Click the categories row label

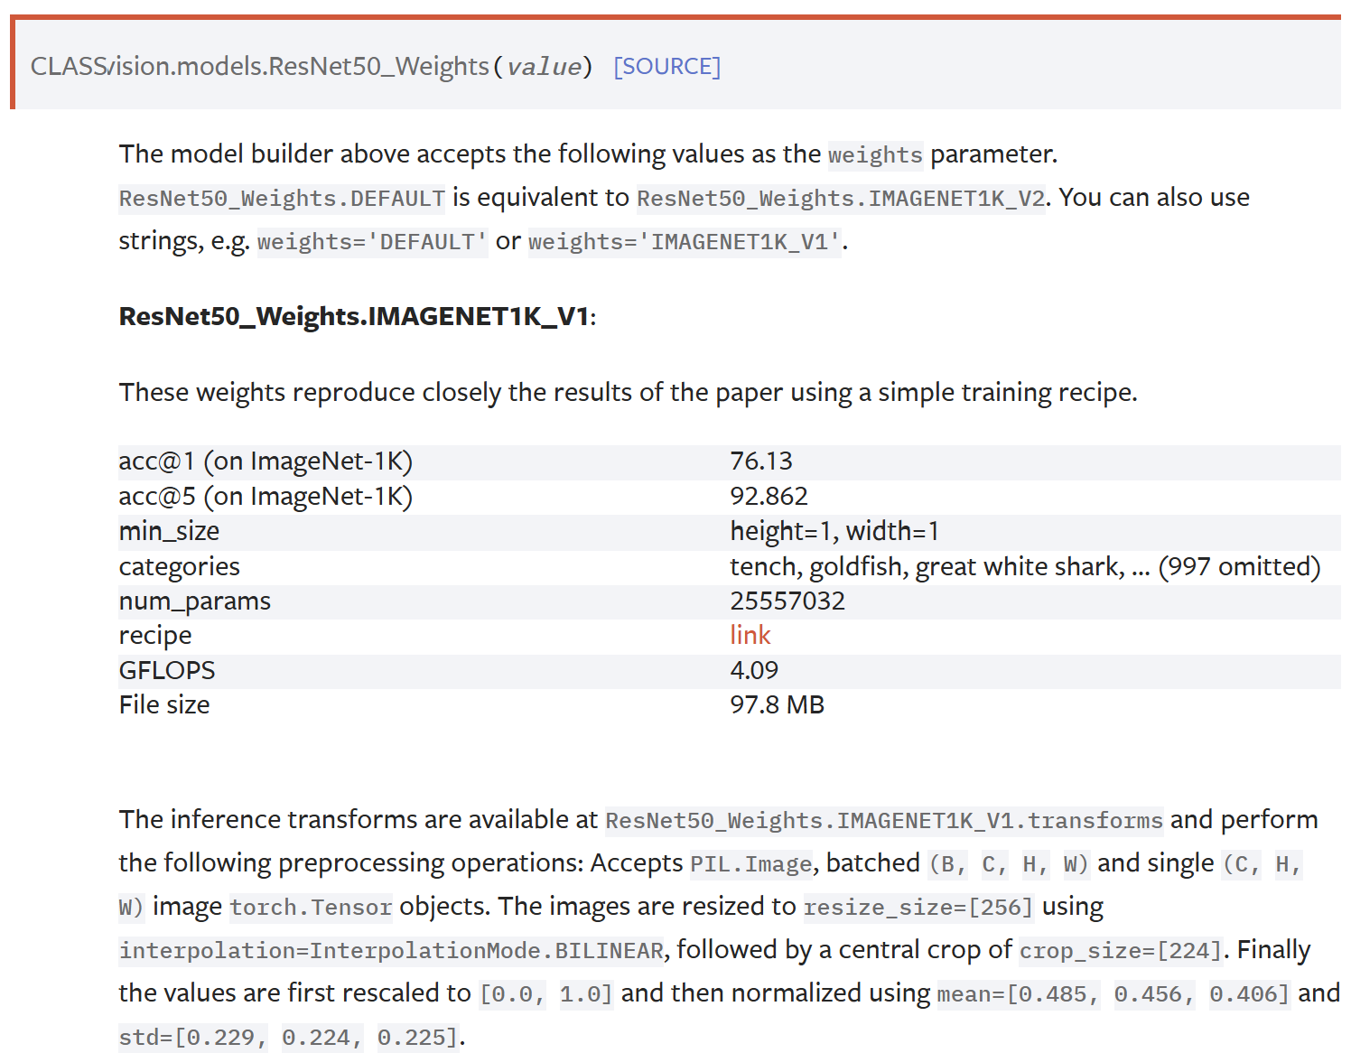tap(179, 567)
